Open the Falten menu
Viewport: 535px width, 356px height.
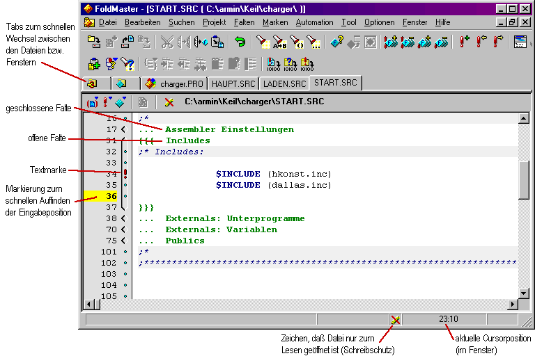245,22
